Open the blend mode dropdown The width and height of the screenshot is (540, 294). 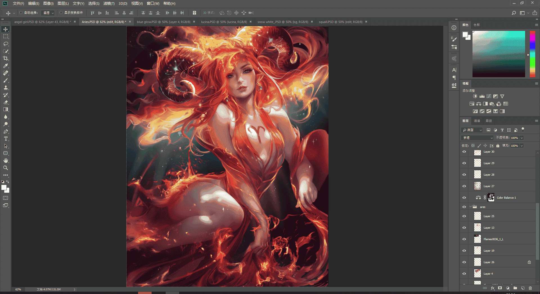coord(477,138)
